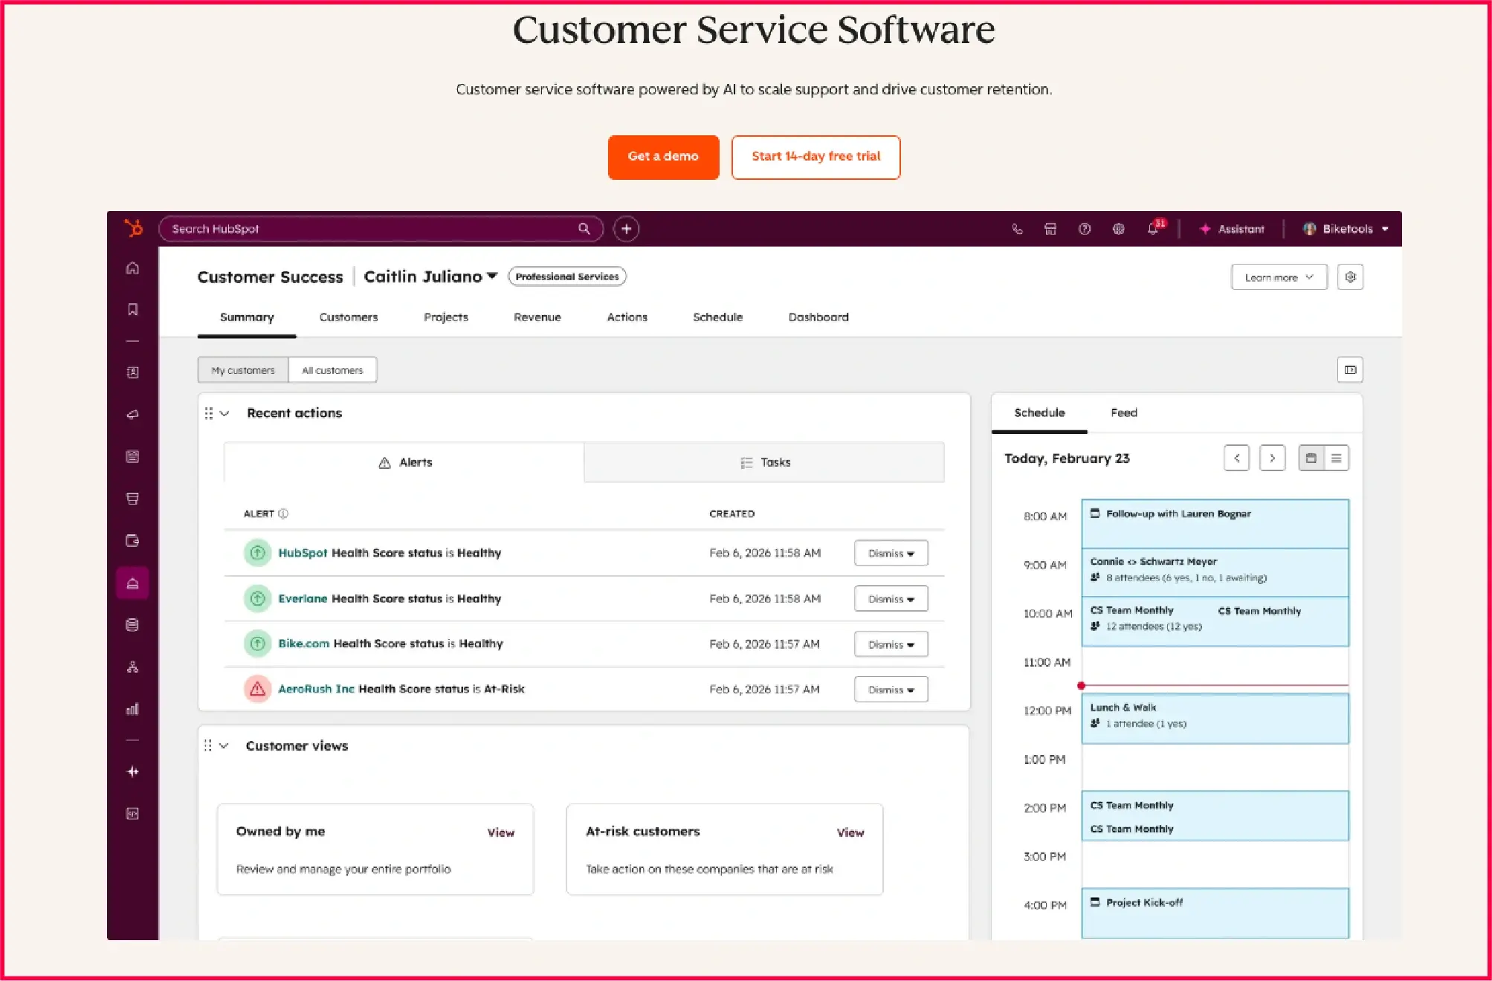The image size is (1492, 981).
Task: Select the highlighted sidebar service icon
Action: click(x=132, y=583)
